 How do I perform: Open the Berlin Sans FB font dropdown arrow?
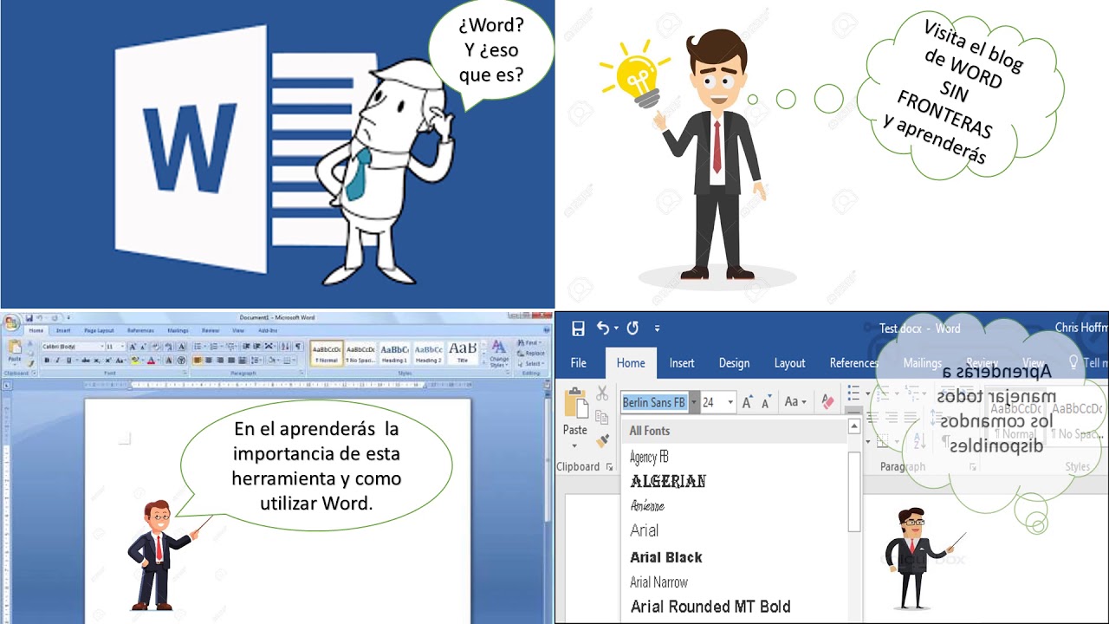[x=694, y=402]
